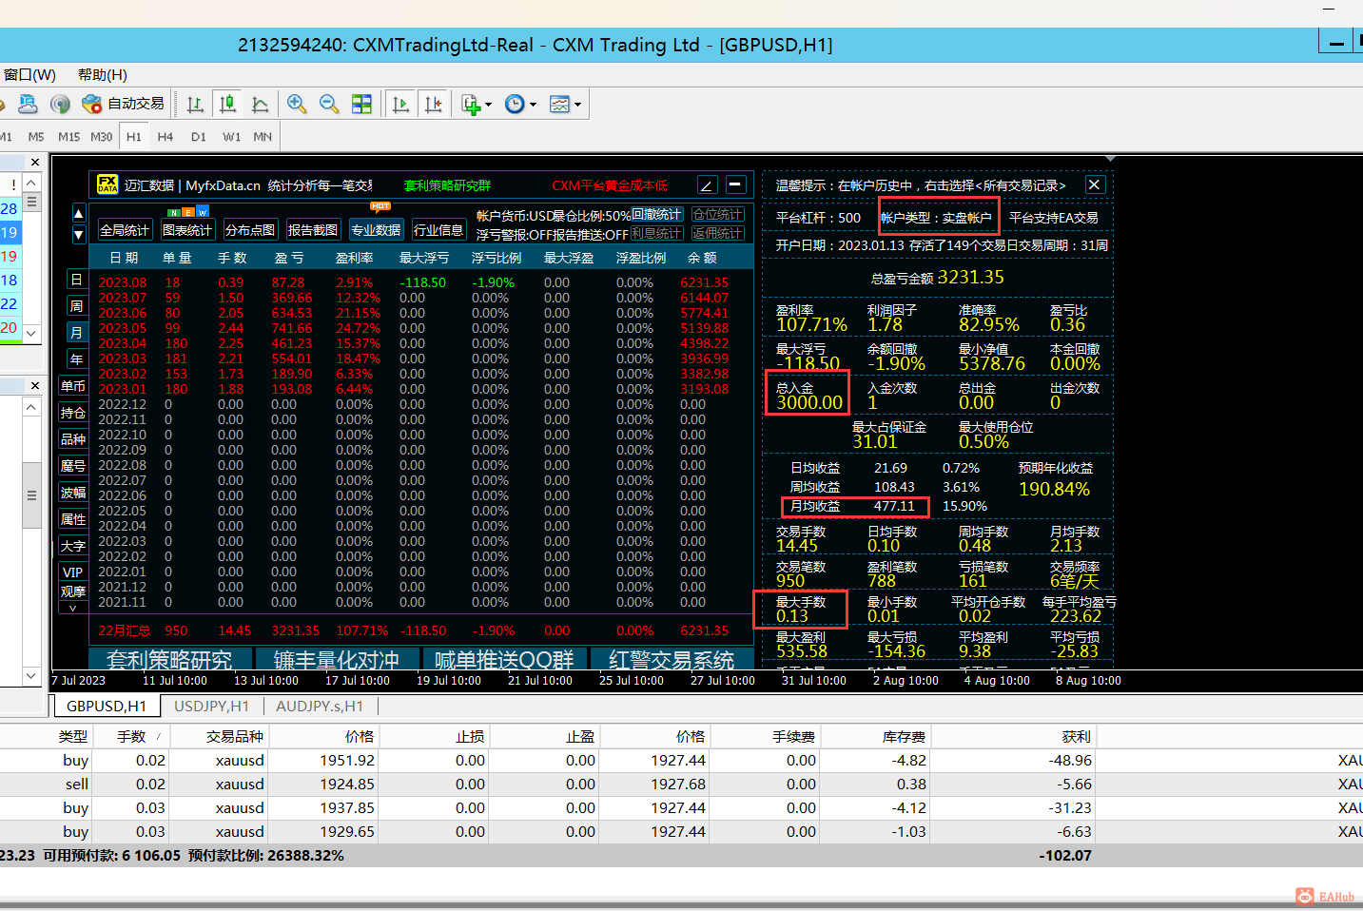1363x911 pixels.
Task: Select the H1 timeframe
Action: click(134, 137)
